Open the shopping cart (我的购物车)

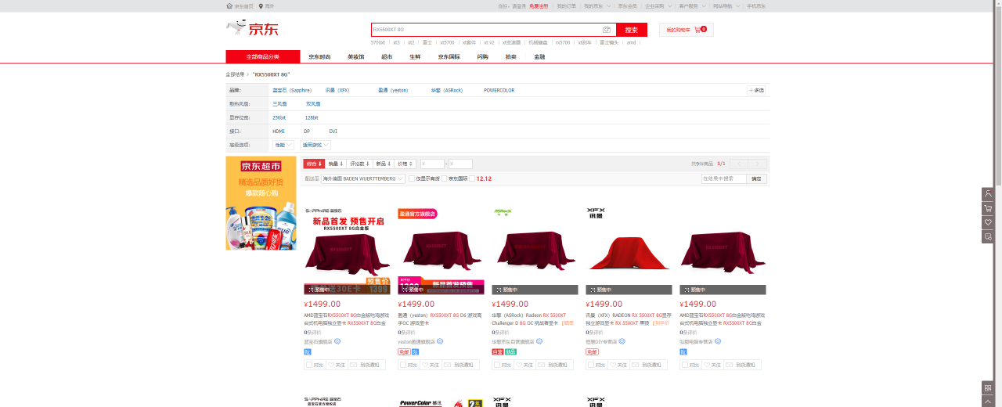(x=686, y=30)
